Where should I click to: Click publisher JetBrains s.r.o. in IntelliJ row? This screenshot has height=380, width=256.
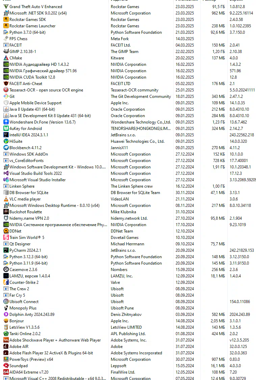(123, 135)
